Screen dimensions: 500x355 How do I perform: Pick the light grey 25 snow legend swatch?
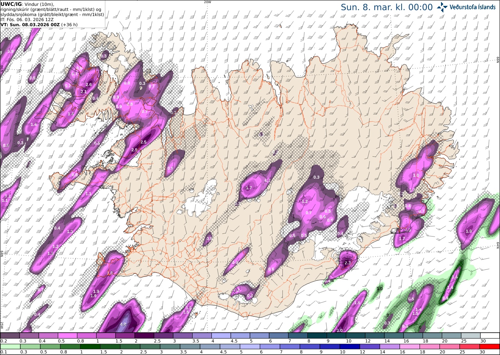(471, 335)
